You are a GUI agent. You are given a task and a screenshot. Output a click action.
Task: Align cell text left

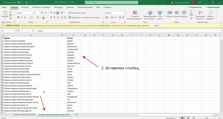(51, 17)
